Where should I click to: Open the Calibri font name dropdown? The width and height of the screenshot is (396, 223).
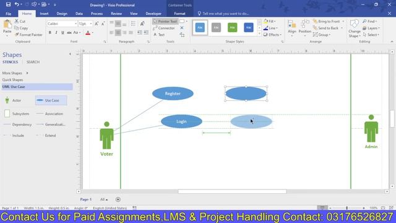[x=75, y=24]
